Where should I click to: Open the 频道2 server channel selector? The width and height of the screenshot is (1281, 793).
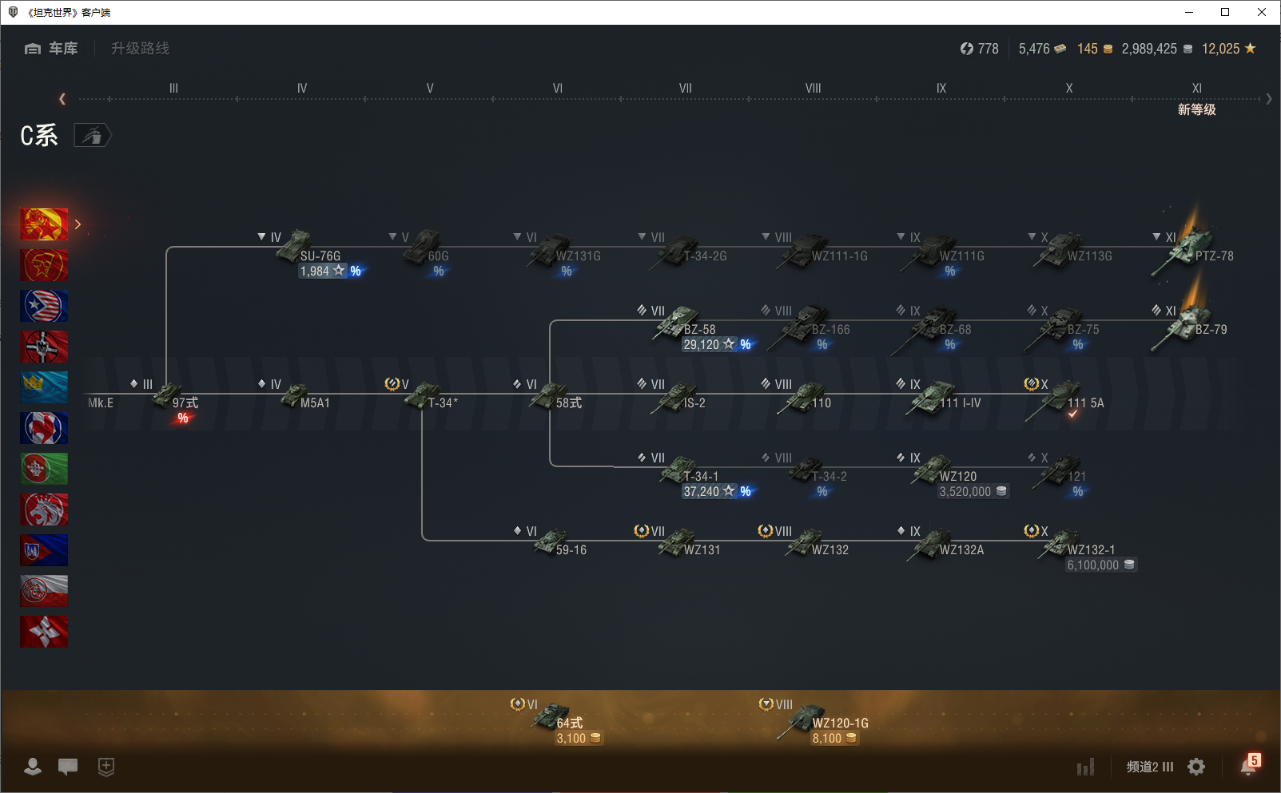(x=1149, y=767)
